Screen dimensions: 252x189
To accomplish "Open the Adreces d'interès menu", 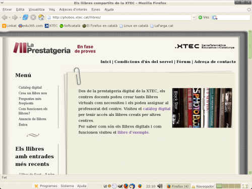I will (73, 10).
